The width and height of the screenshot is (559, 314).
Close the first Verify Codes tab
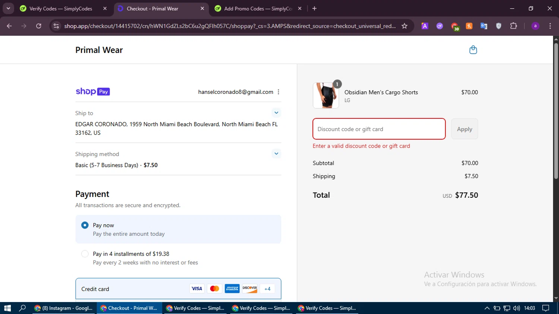(x=105, y=9)
